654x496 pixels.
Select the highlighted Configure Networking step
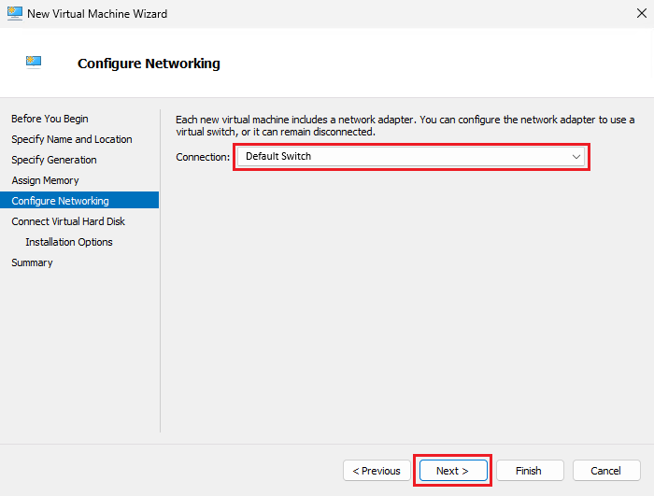pos(60,201)
